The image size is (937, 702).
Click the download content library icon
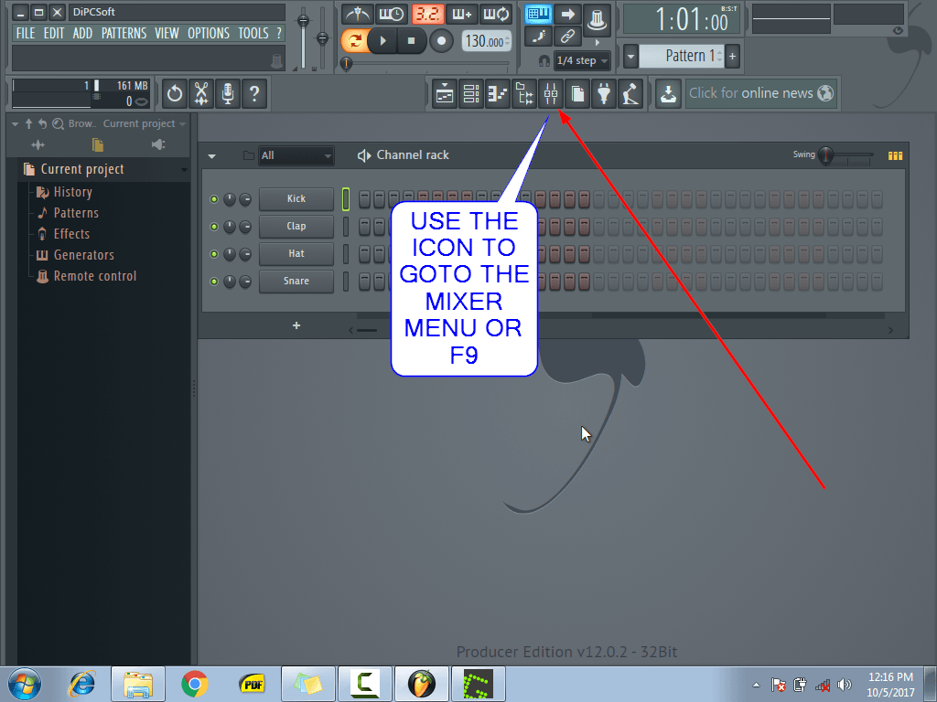click(x=668, y=94)
